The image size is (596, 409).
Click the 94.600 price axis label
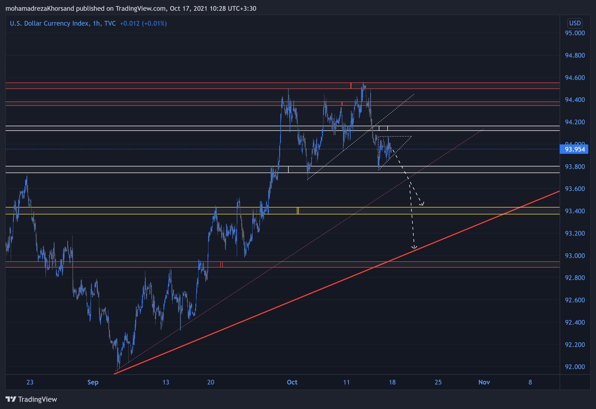575,78
